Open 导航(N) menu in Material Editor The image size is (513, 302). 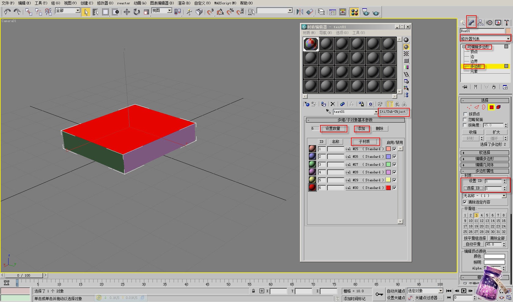(x=325, y=33)
